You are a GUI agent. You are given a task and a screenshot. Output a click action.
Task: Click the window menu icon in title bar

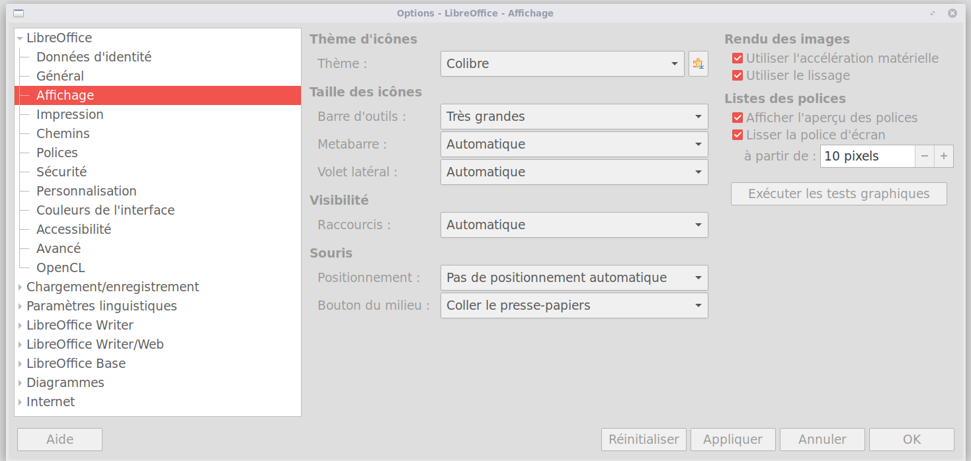point(19,13)
